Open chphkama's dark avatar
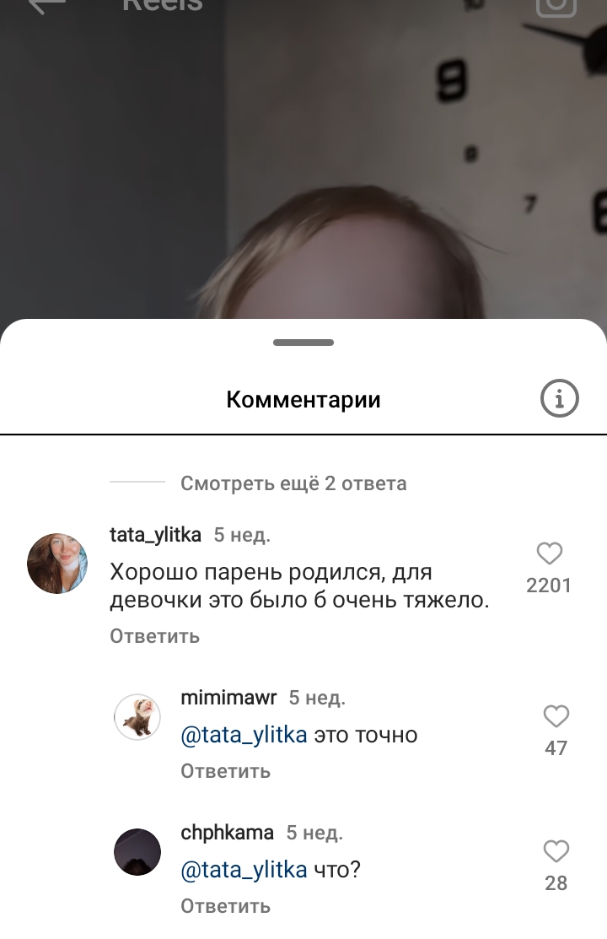This screenshot has height=939, width=607. [x=137, y=852]
